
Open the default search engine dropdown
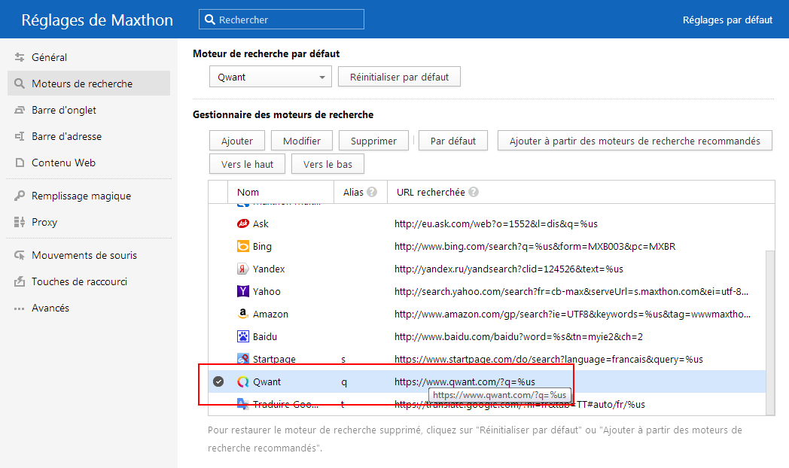click(x=271, y=77)
